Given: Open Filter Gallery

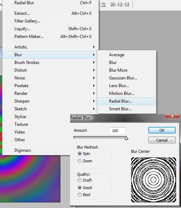Looking at the screenshot, I should tap(50, 21).
